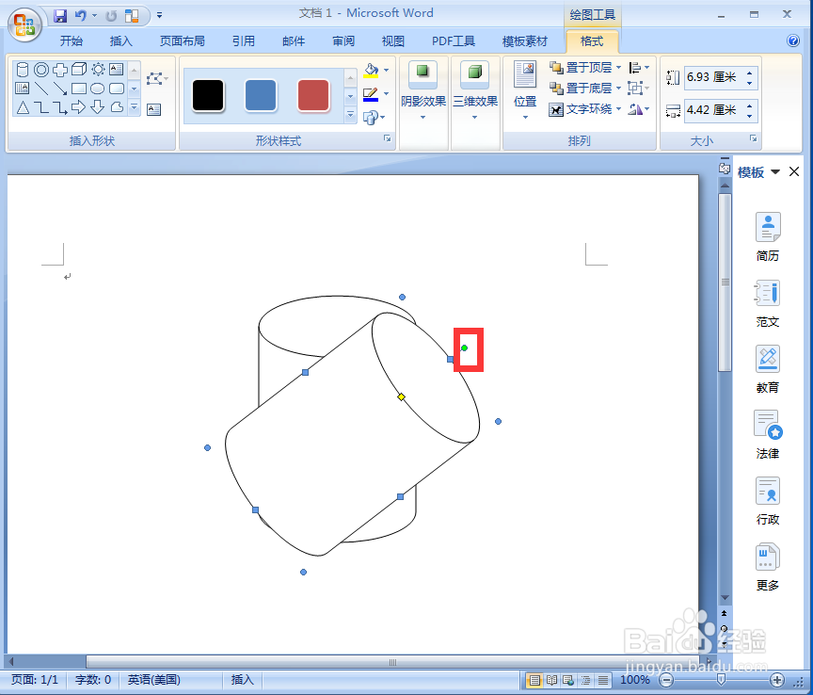
Task: Select the straight line shape
Action: (x=41, y=89)
